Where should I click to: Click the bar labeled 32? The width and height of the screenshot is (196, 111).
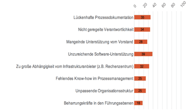[142, 66]
